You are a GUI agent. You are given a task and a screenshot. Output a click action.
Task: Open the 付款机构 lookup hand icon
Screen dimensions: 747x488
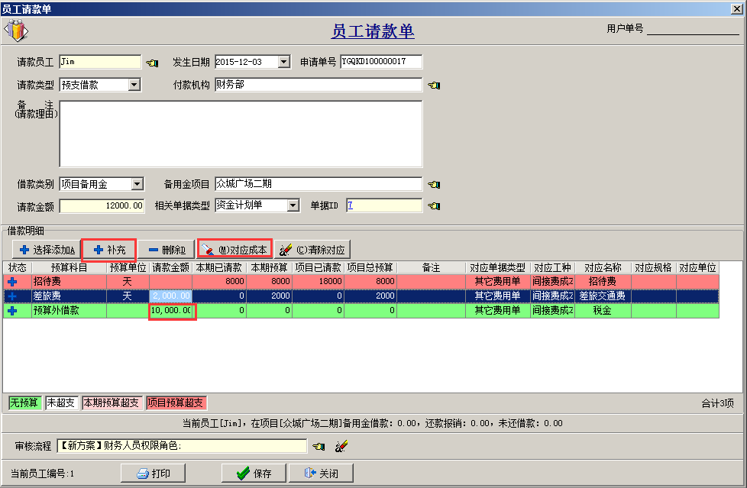coord(434,85)
